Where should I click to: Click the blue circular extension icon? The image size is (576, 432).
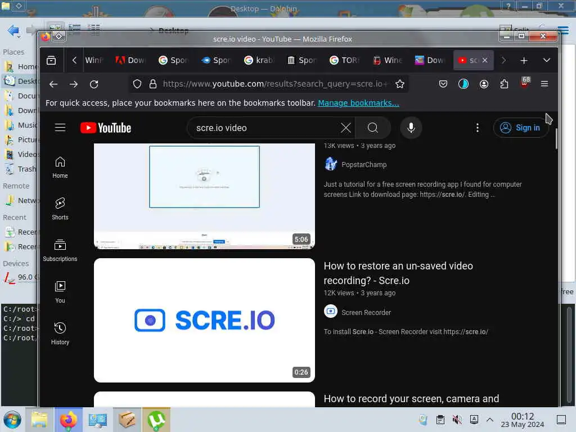[463, 84]
